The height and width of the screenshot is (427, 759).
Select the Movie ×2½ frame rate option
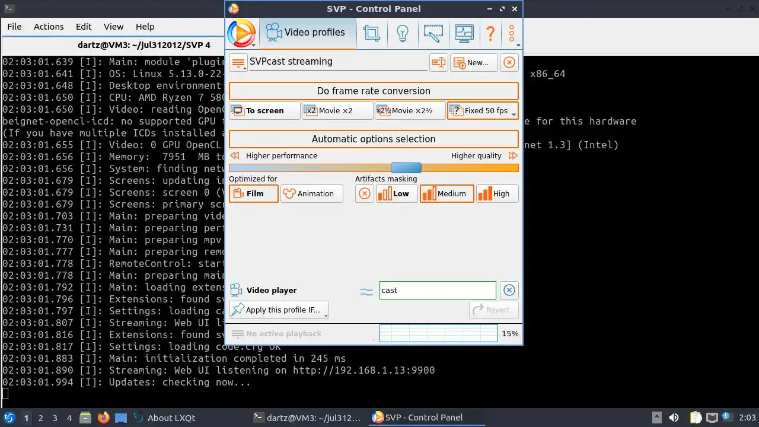(410, 111)
